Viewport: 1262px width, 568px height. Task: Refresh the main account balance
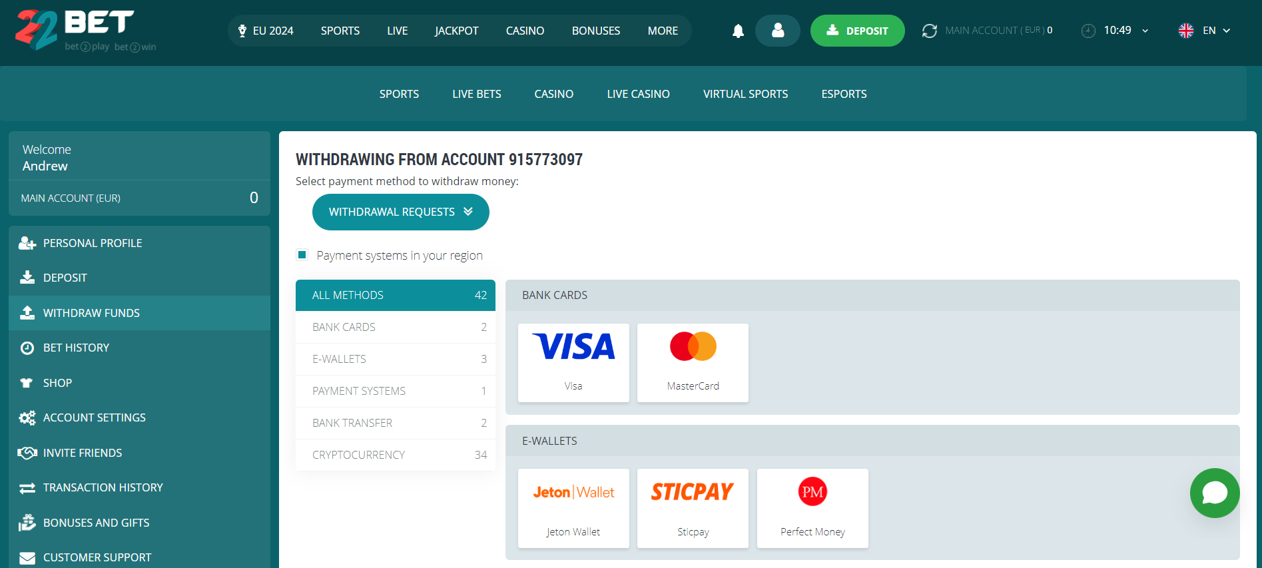pos(929,31)
